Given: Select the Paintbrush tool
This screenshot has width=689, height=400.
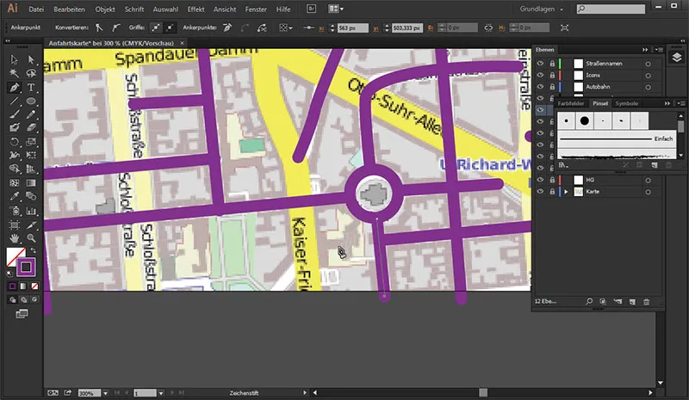Looking at the screenshot, I should pos(14,114).
